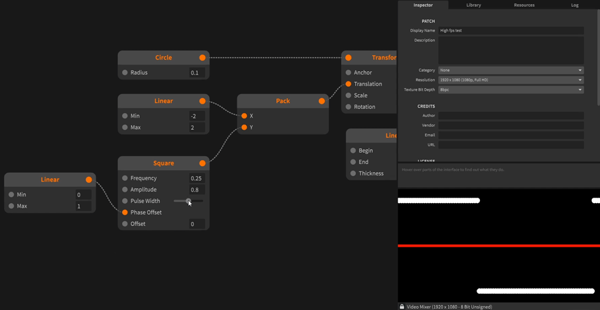The width and height of the screenshot is (600, 310).
Task: Click the Square node output port
Action: click(202, 163)
